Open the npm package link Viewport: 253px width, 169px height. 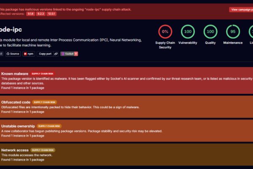click(29, 54)
